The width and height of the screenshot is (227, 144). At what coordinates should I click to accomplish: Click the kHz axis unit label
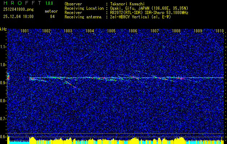coord(3,29)
